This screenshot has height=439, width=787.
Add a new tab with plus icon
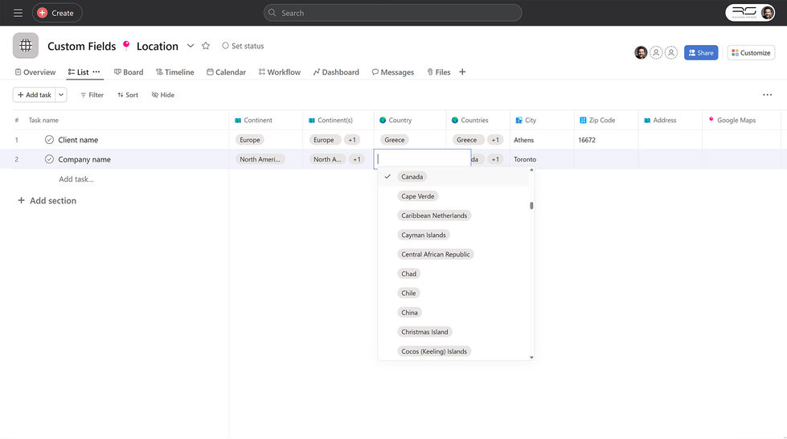click(x=462, y=72)
